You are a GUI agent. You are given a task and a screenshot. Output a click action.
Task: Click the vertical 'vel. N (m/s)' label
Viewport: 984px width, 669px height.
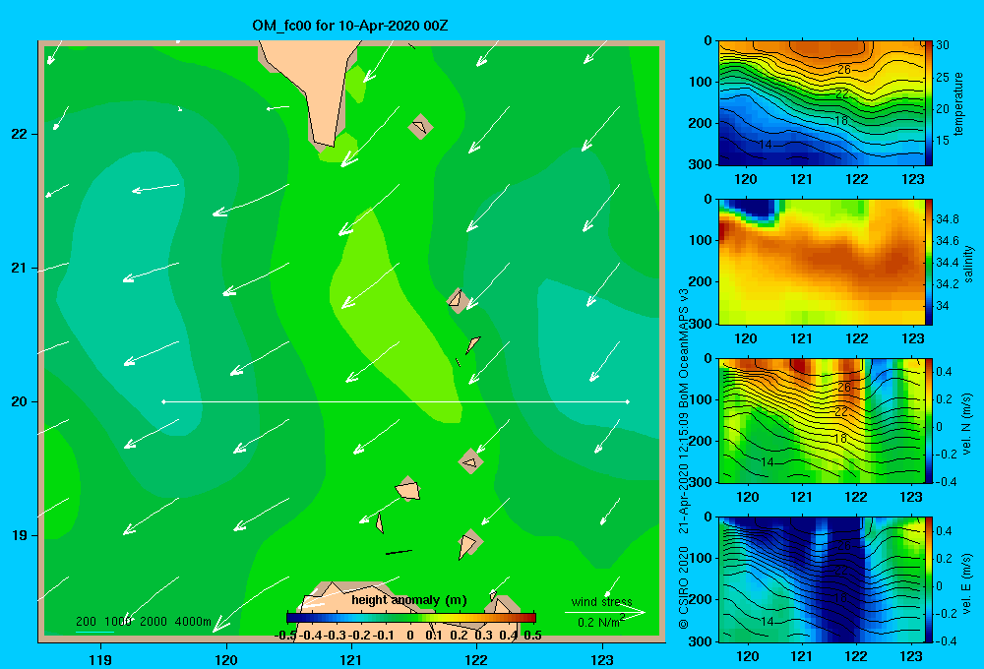click(x=966, y=424)
